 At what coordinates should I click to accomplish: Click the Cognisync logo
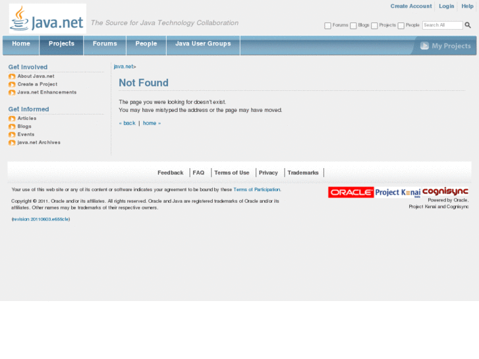(445, 192)
